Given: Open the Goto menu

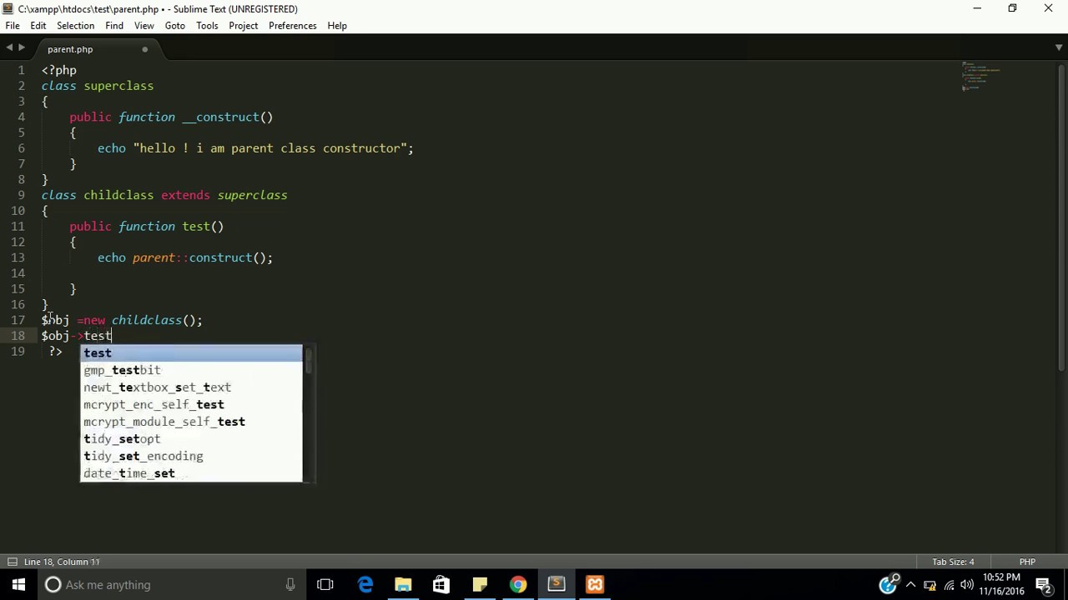Looking at the screenshot, I should pos(175,26).
